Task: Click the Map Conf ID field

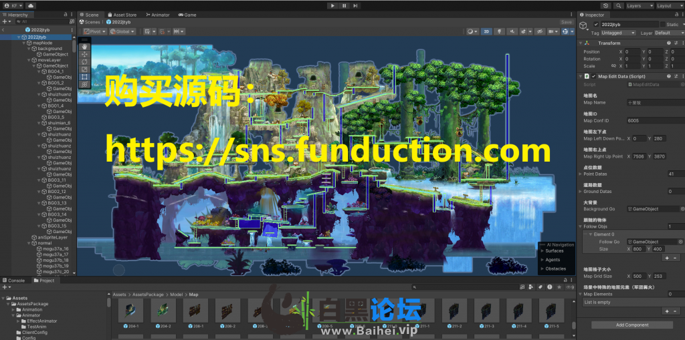Action: click(x=656, y=120)
